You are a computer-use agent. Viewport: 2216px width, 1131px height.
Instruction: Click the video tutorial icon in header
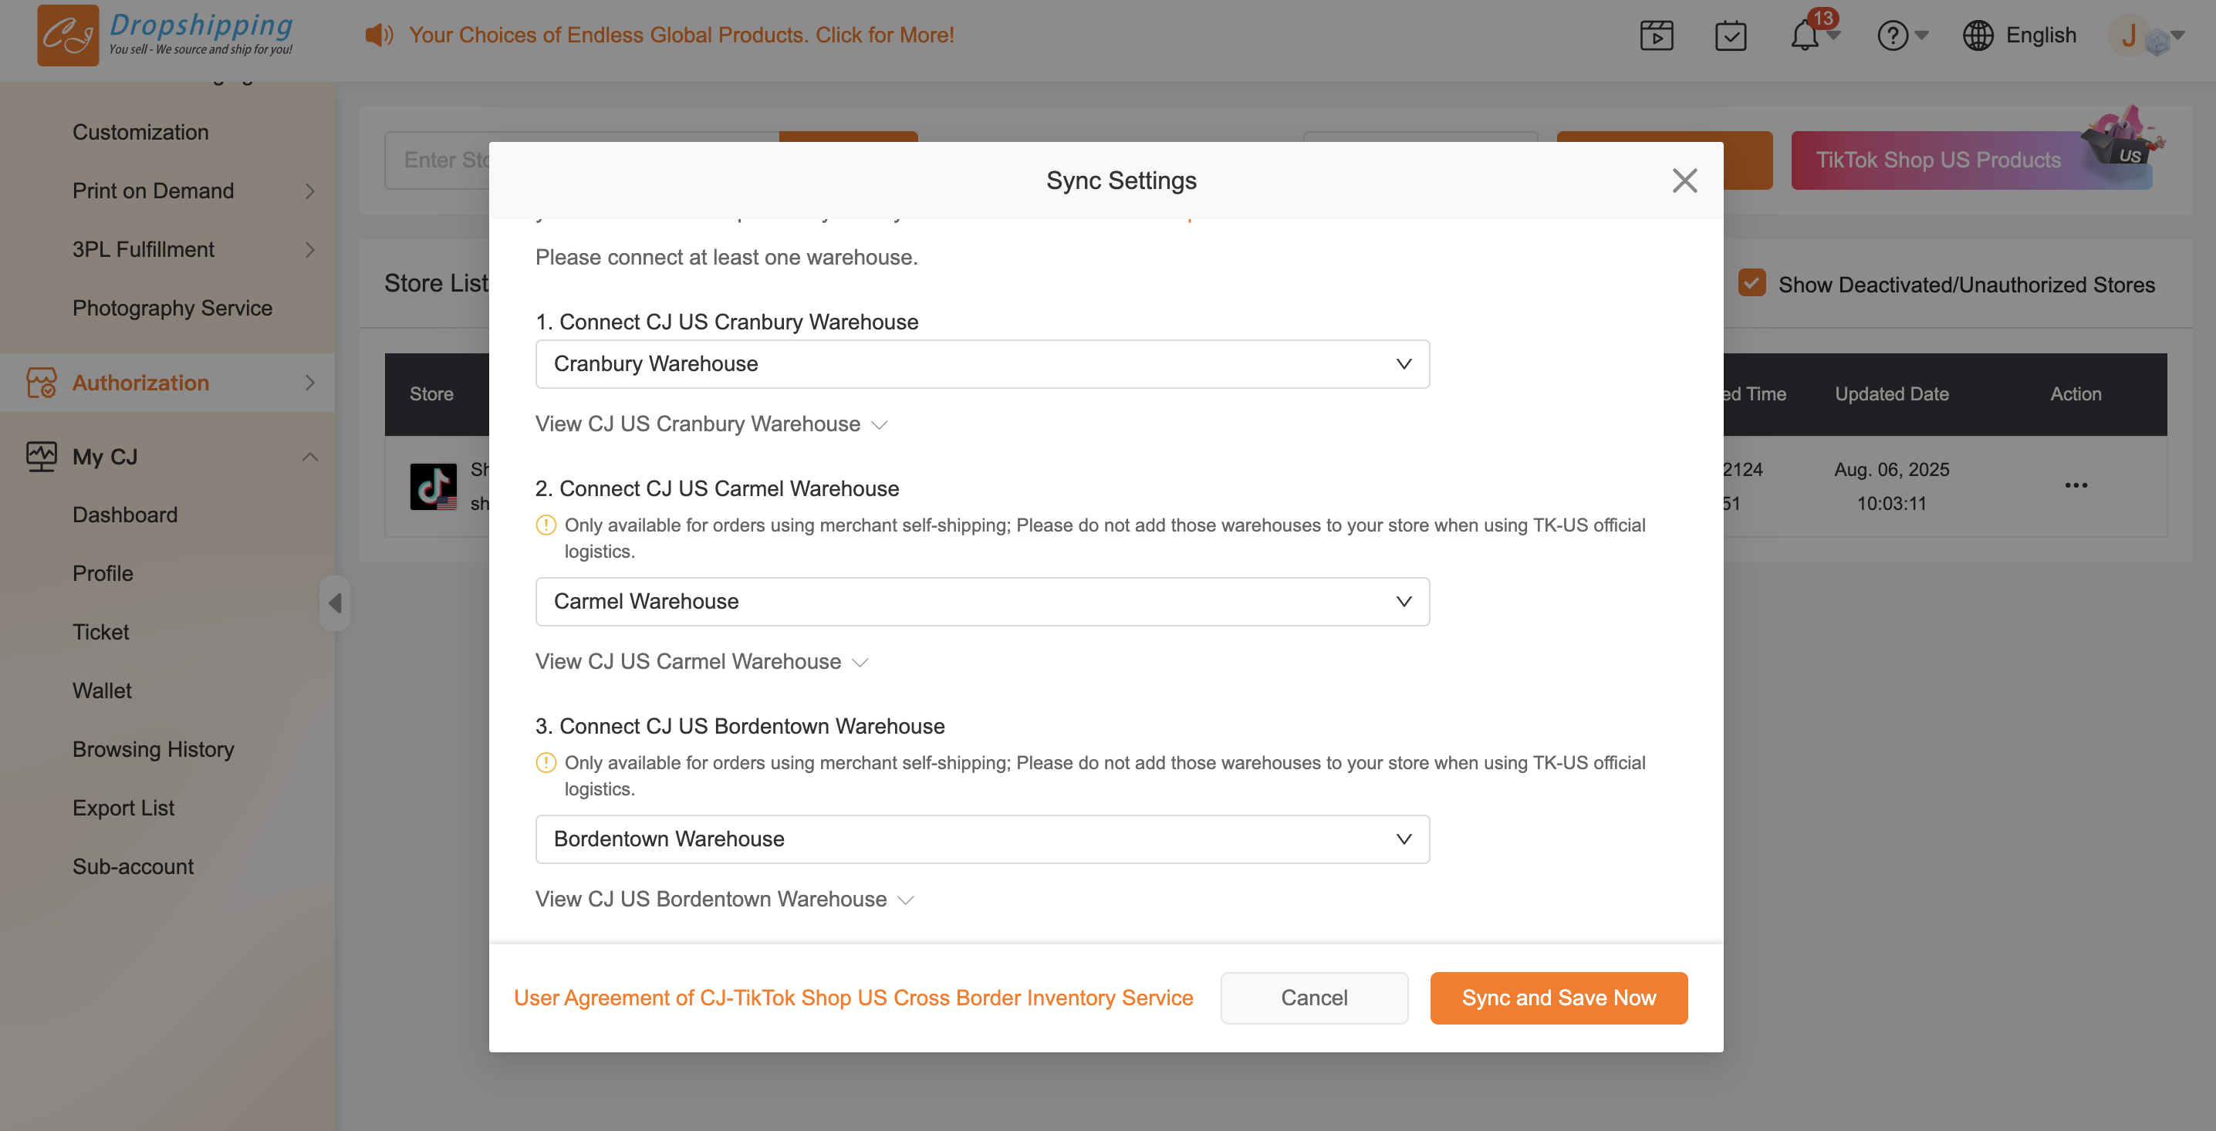coord(1656,36)
